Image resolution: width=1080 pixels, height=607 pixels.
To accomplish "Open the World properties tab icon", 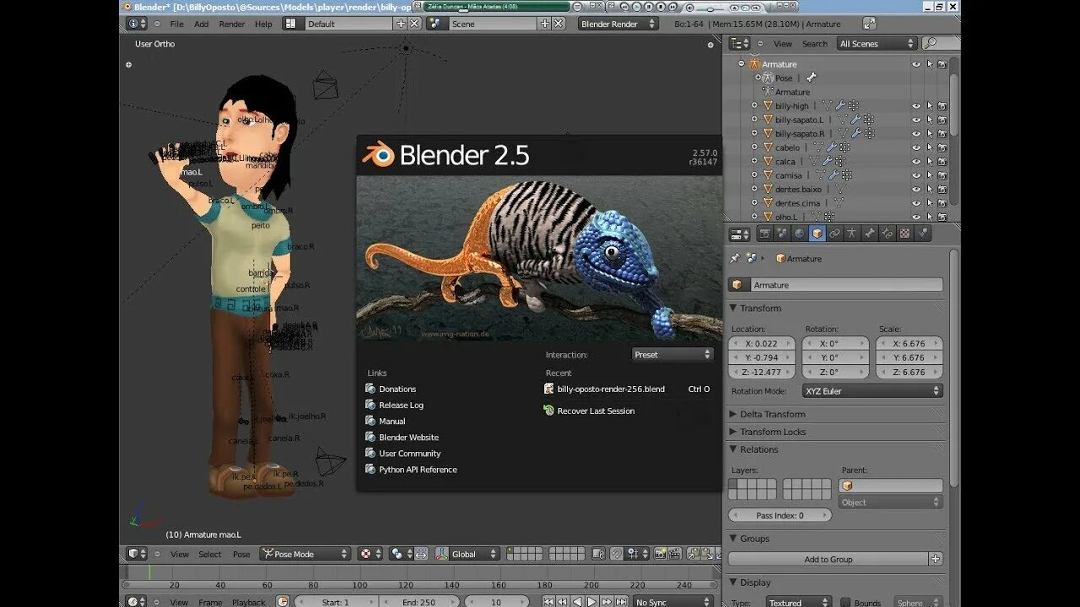I will coord(799,234).
